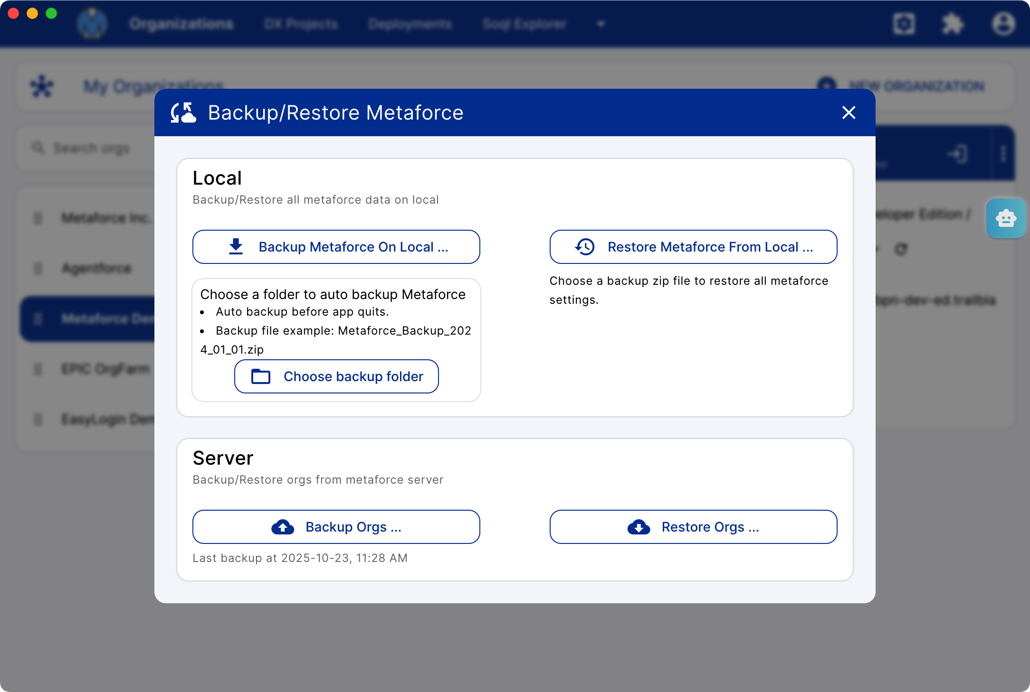Open Deployments tab in top bar

point(410,24)
